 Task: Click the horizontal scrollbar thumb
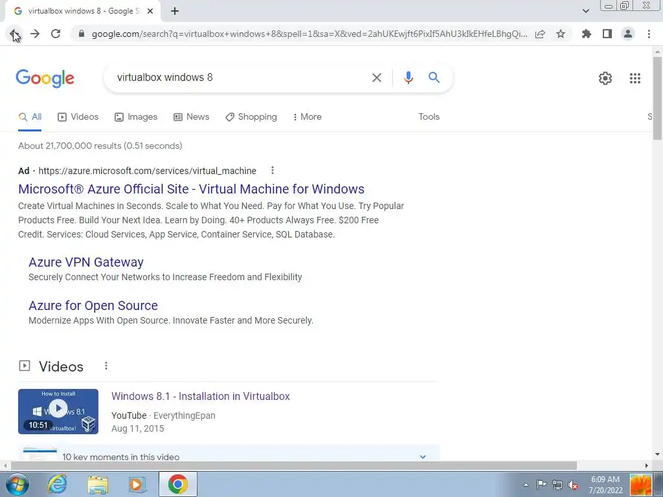293,465
